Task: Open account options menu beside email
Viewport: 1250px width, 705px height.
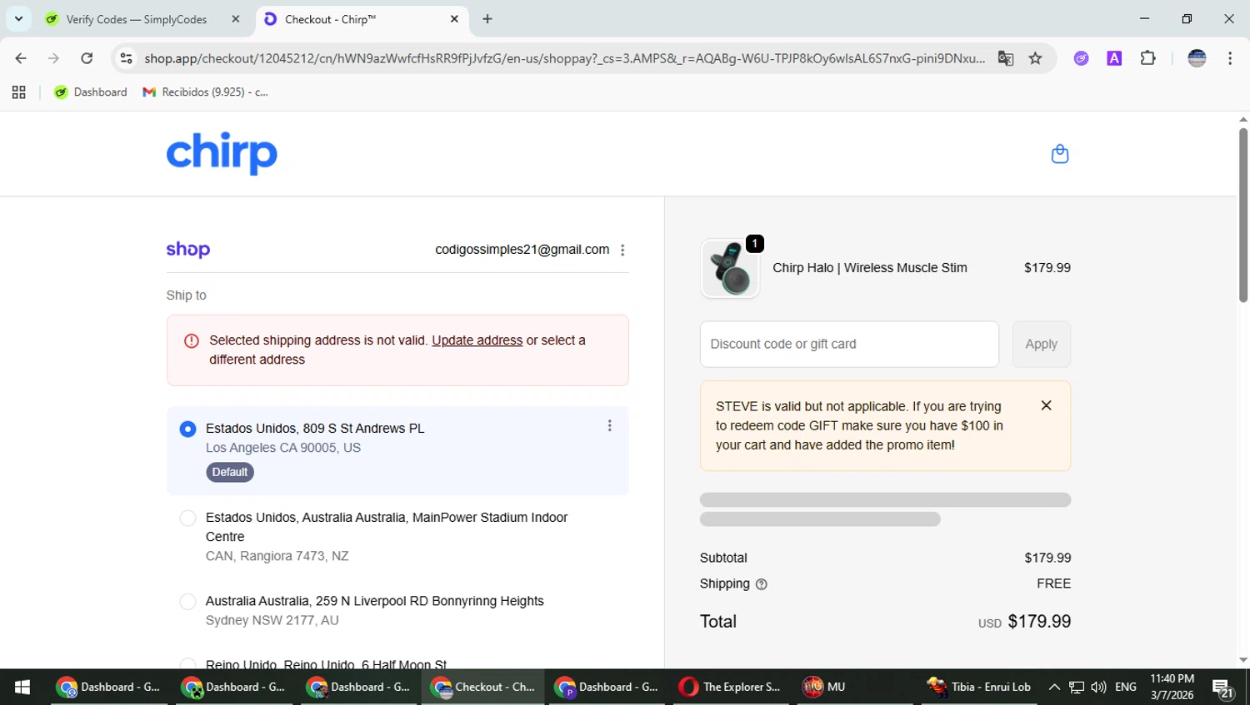Action: pos(622,251)
